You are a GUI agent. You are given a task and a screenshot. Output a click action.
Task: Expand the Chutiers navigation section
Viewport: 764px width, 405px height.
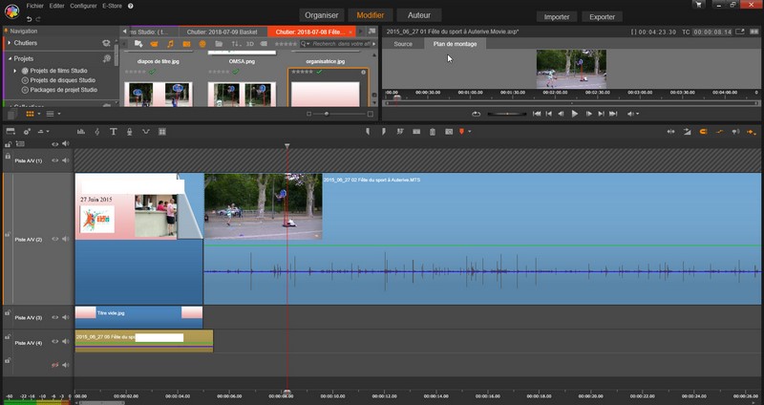pos(10,43)
